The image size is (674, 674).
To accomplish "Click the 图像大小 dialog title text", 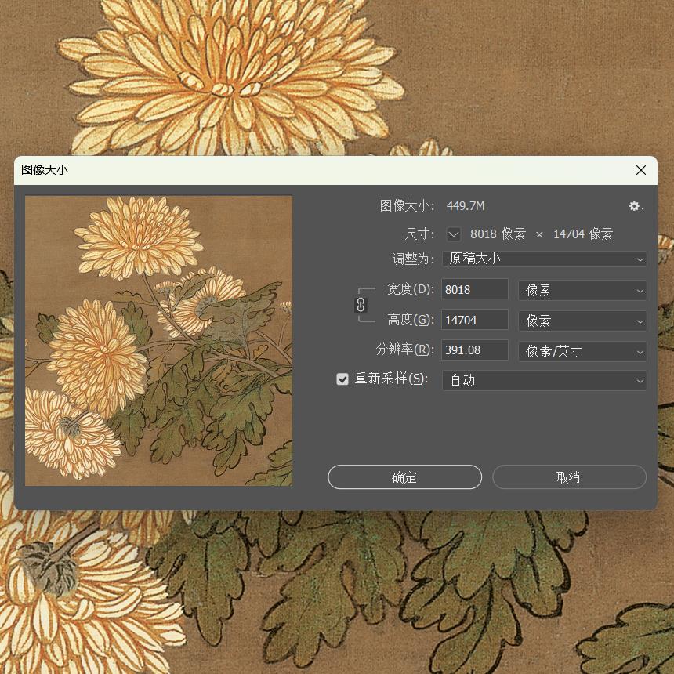I will point(45,170).
